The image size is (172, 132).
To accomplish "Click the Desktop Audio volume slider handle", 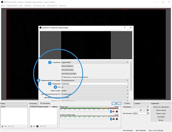I will [x=111, y=111].
